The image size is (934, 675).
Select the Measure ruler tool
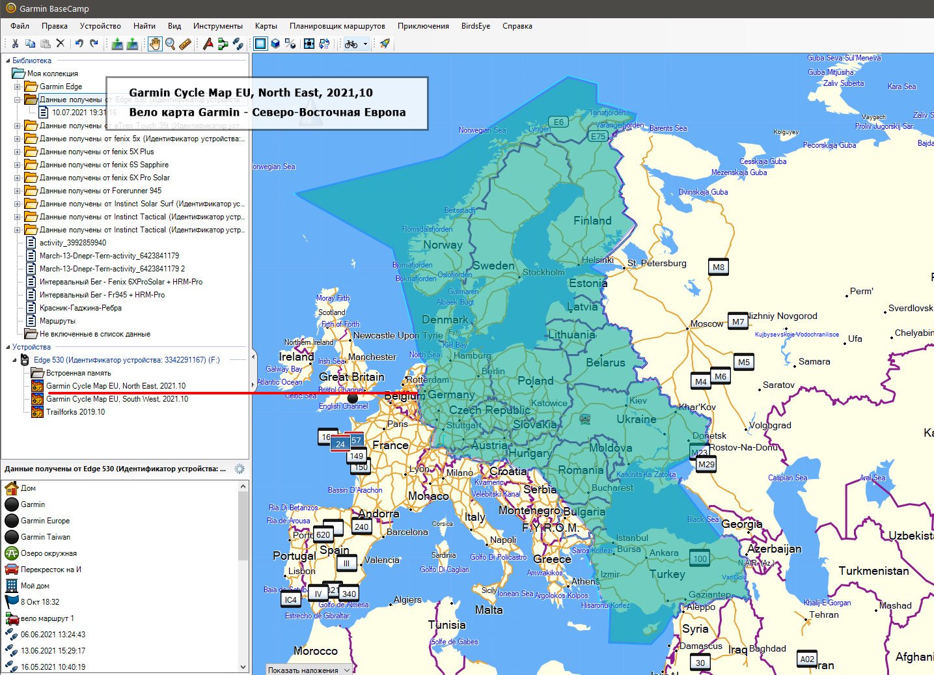tap(185, 44)
